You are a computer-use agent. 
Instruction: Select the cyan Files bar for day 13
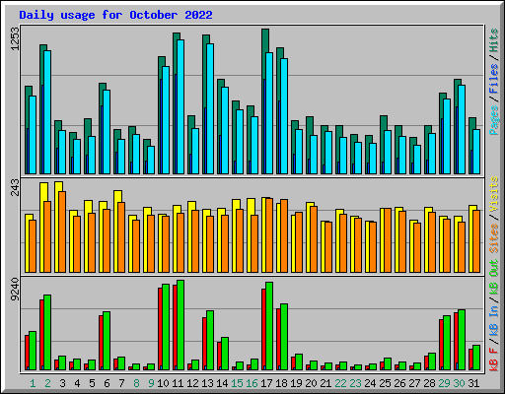pyautogui.click(x=210, y=108)
